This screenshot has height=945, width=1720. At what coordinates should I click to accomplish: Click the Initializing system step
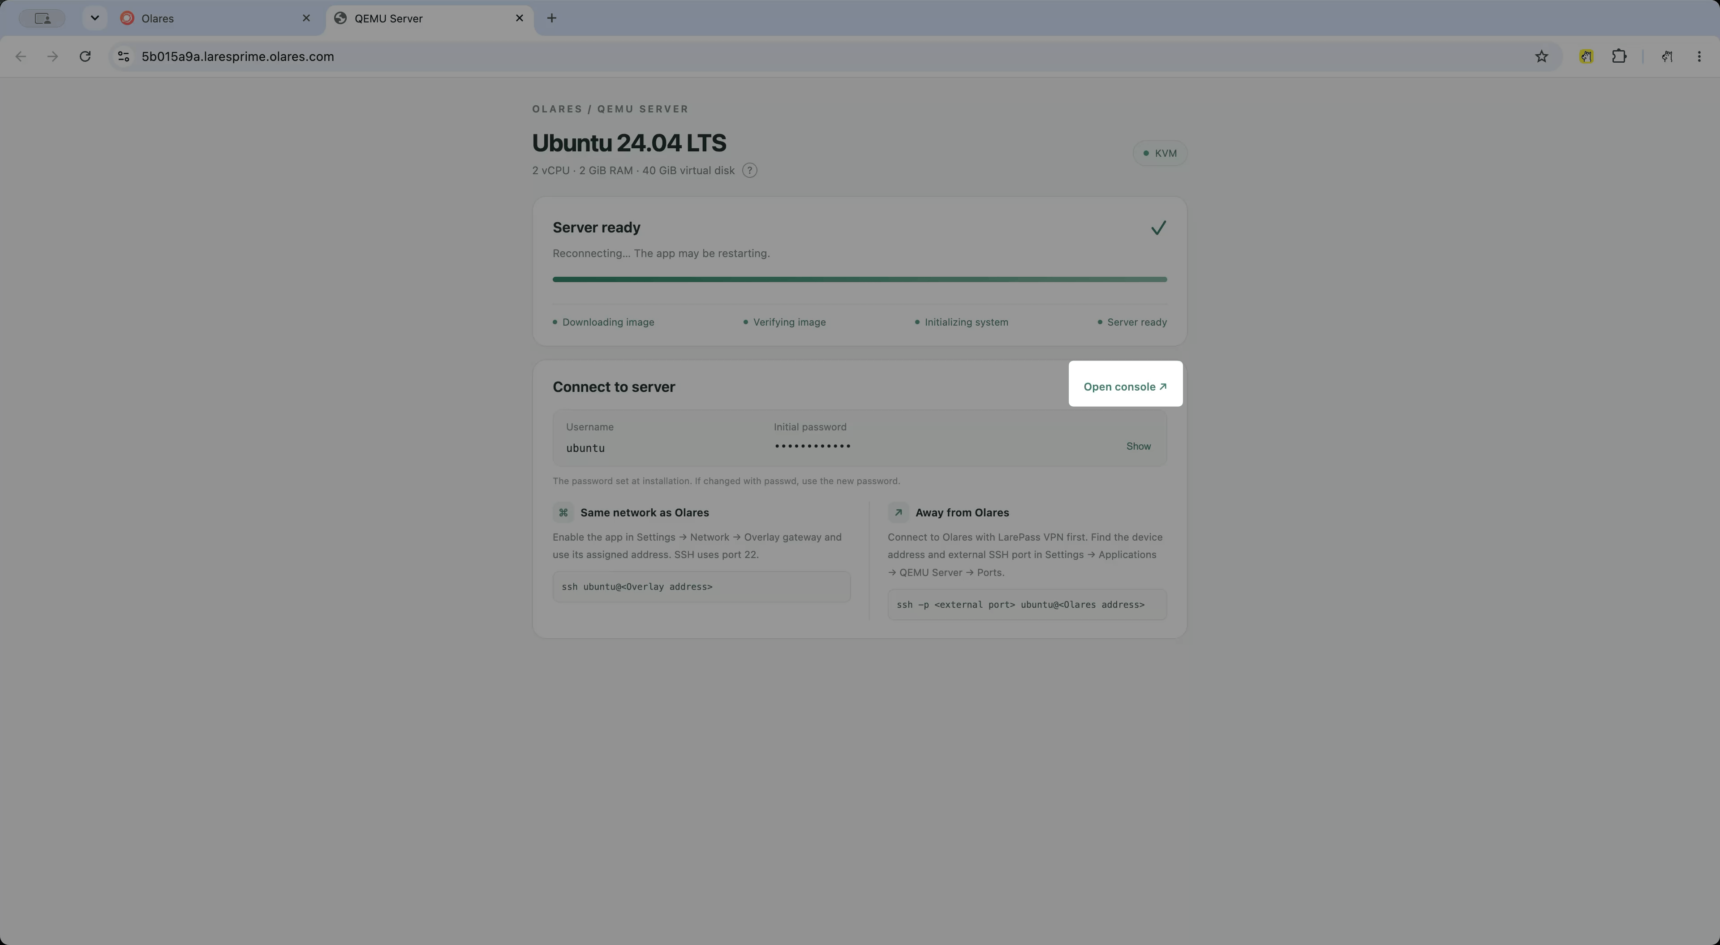coord(962,322)
